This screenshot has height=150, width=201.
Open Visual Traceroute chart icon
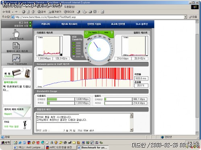click(x=16, y=58)
